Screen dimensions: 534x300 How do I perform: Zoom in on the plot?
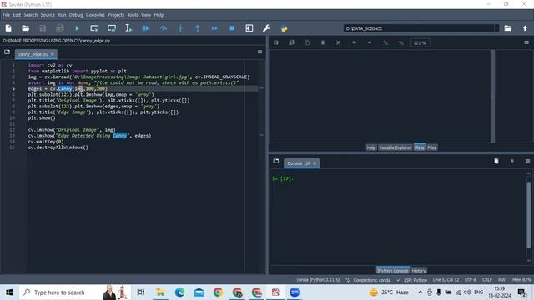(x=385, y=42)
